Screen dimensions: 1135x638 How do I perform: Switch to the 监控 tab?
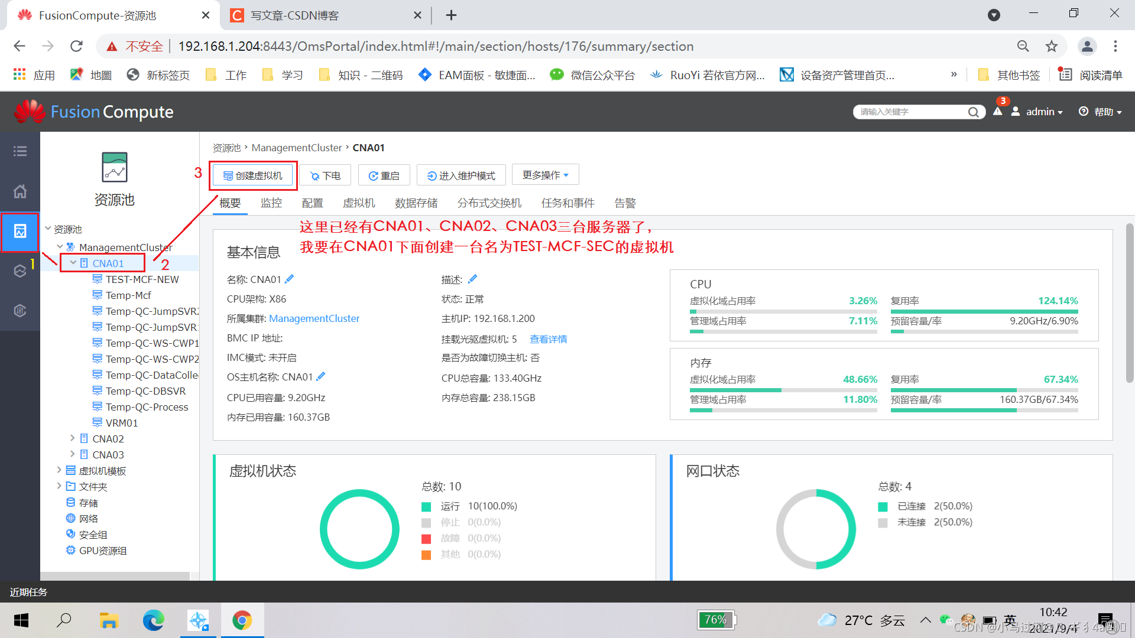[271, 203]
